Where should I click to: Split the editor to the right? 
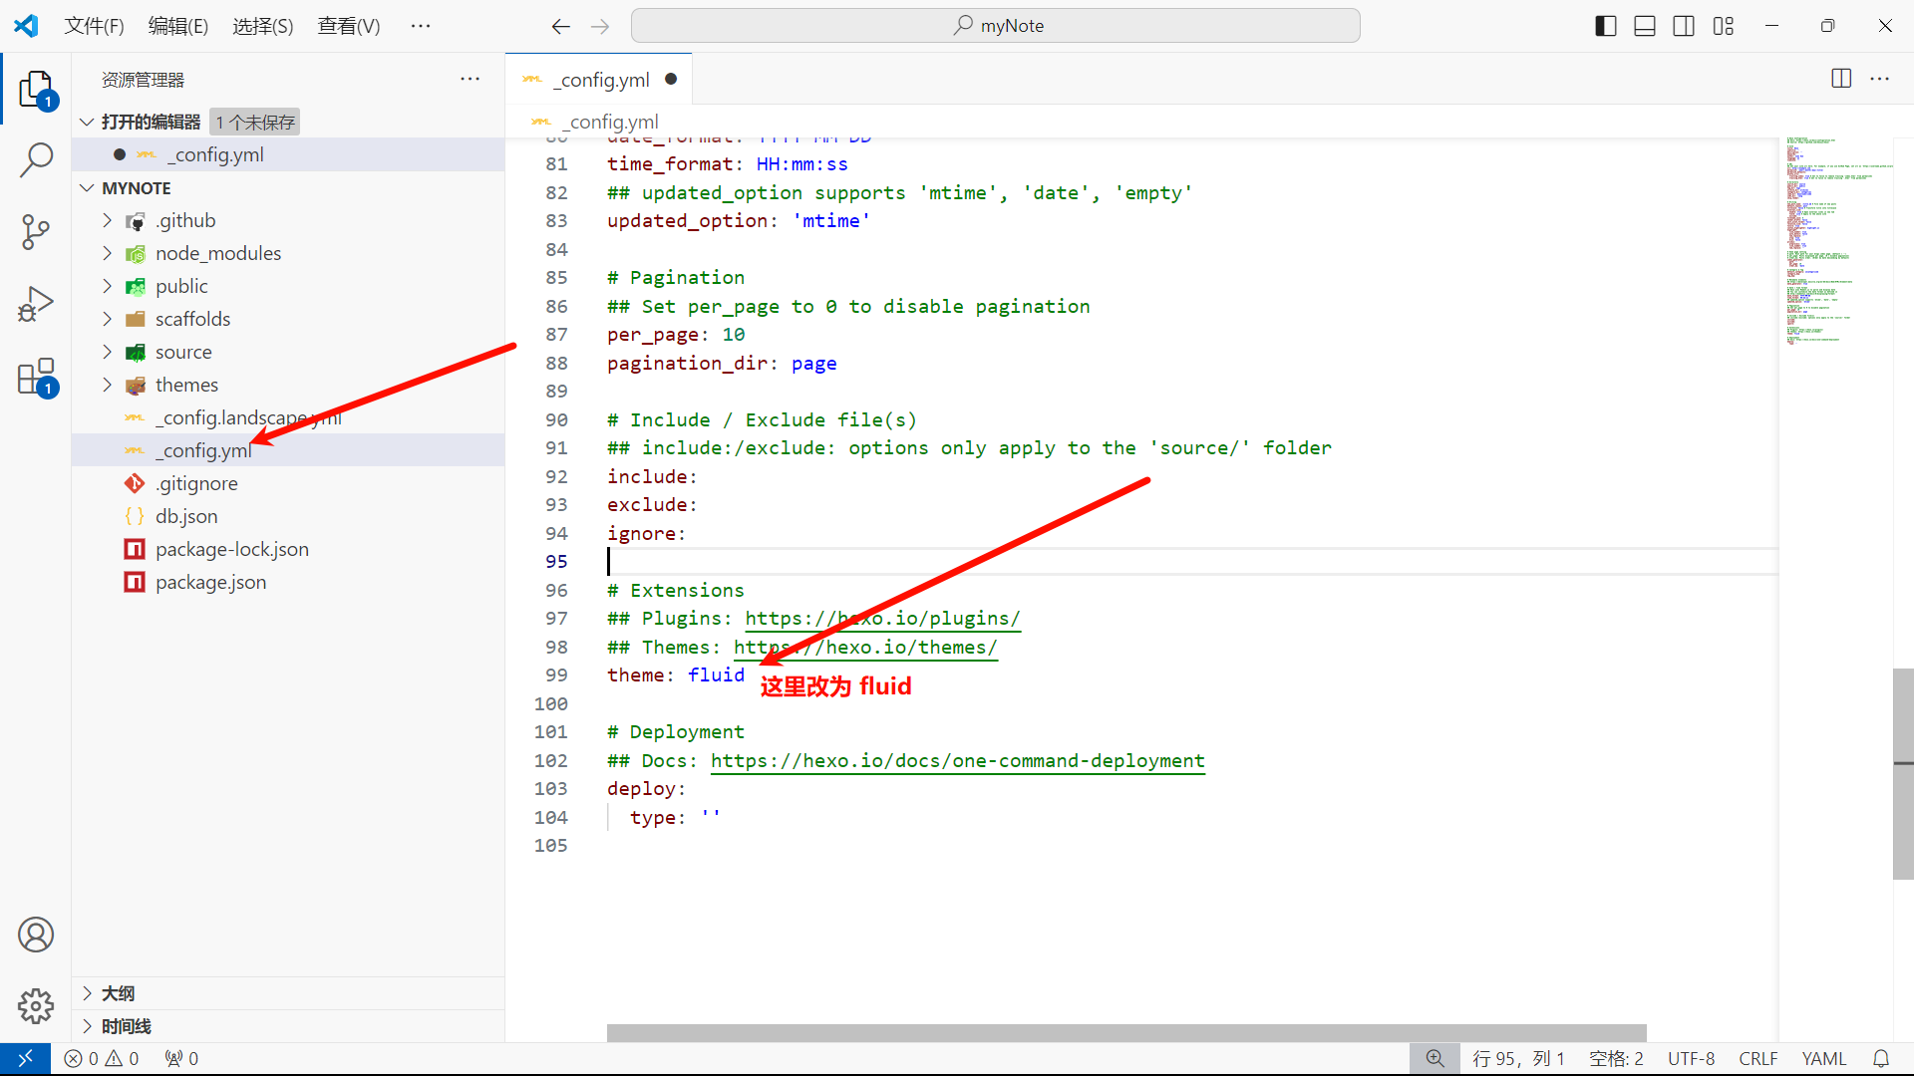pos(1841,79)
